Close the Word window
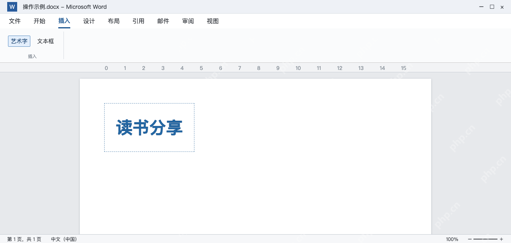 click(x=502, y=7)
